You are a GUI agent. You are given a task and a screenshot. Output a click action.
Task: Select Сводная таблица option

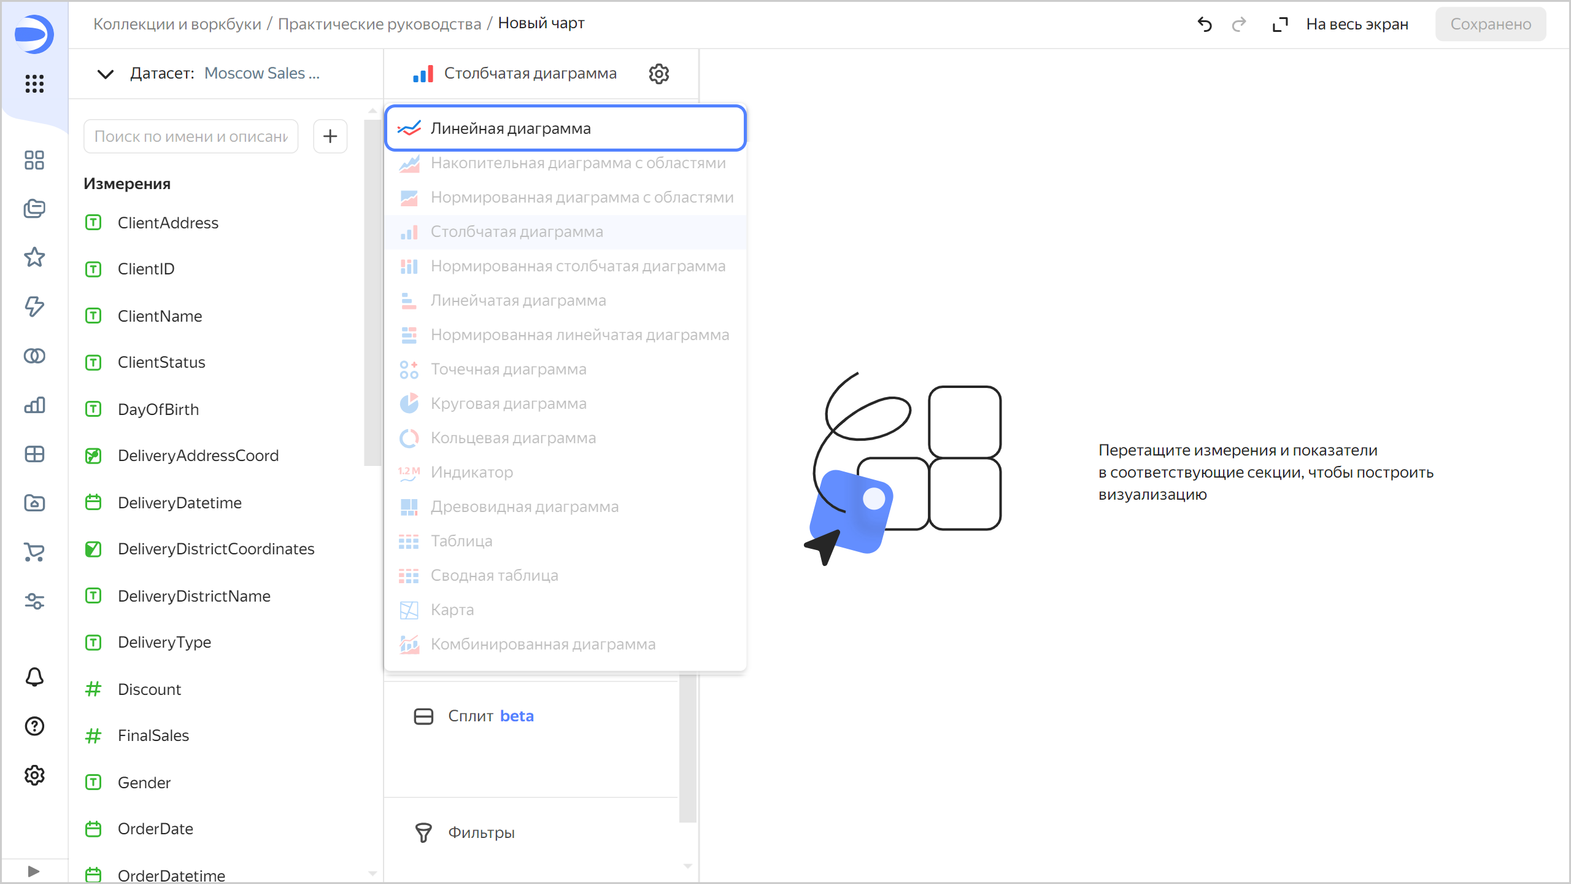click(494, 575)
